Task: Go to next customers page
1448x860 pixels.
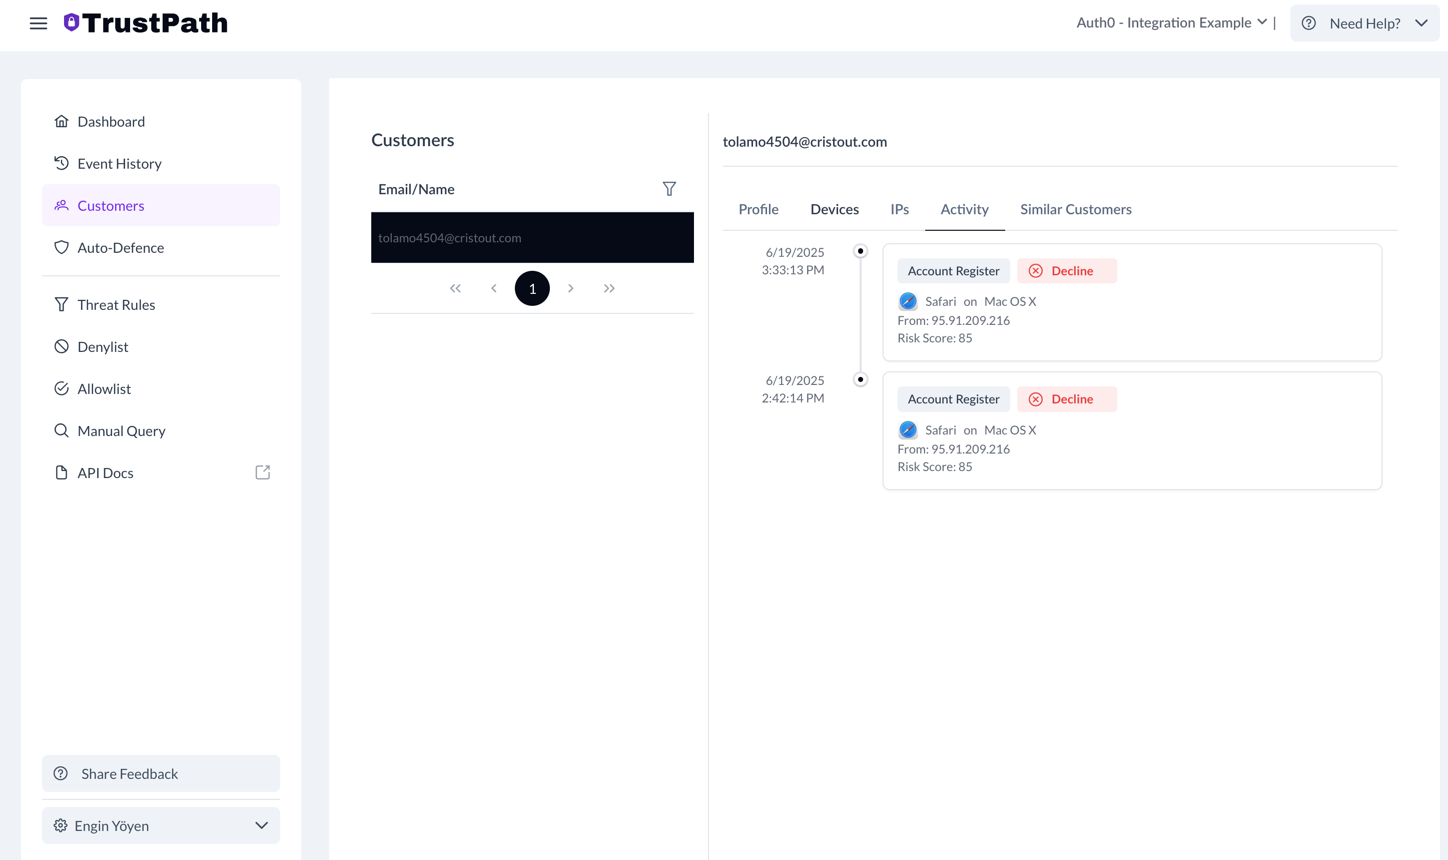Action: tap(571, 288)
